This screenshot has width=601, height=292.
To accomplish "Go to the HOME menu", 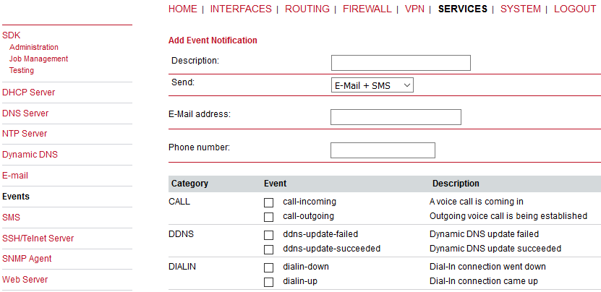I will pos(182,9).
